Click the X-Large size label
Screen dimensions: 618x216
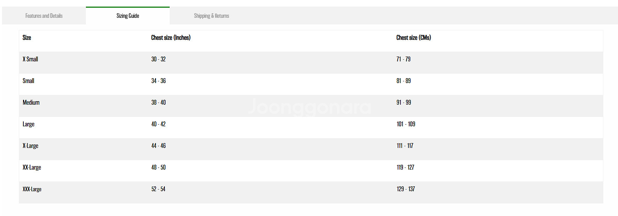click(30, 146)
